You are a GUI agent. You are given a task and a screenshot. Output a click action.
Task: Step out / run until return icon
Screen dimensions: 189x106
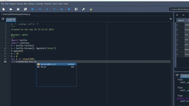point(54,9)
